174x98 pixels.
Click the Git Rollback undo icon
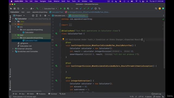(99, 8)
